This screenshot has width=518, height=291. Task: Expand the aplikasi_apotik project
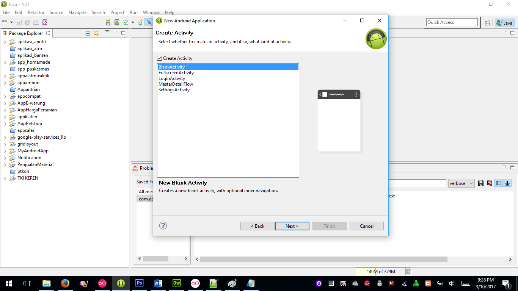[x=5, y=42]
